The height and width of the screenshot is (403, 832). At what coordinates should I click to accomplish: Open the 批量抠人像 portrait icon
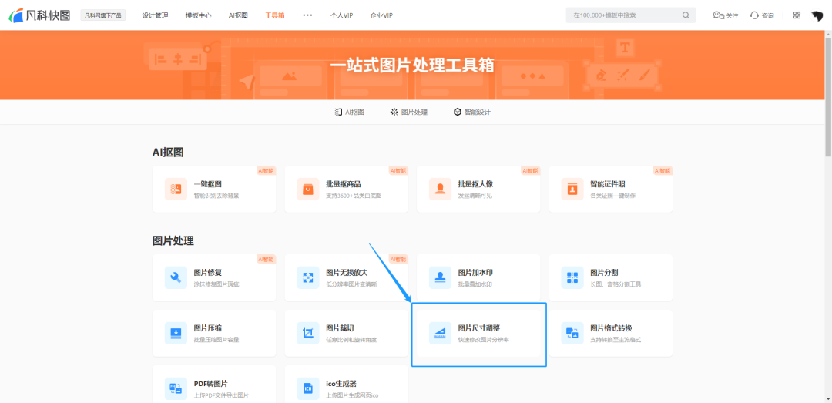coord(440,189)
